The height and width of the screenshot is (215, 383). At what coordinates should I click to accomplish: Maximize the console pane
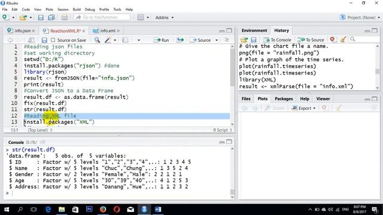pos(229,142)
